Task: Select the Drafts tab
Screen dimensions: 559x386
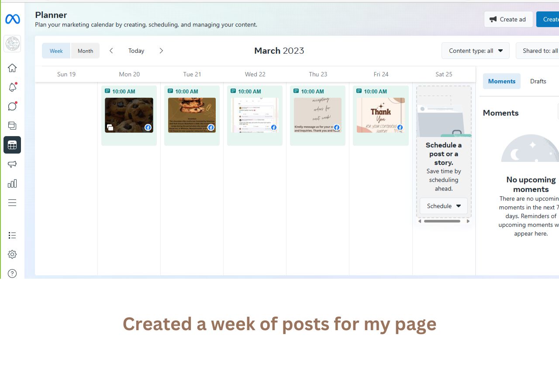Action: click(538, 81)
